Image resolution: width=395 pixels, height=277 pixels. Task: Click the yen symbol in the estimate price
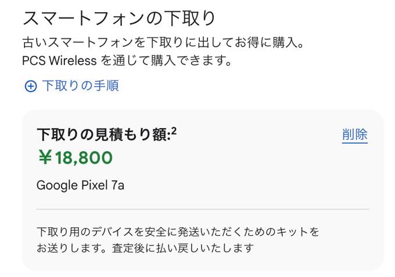pos(45,157)
